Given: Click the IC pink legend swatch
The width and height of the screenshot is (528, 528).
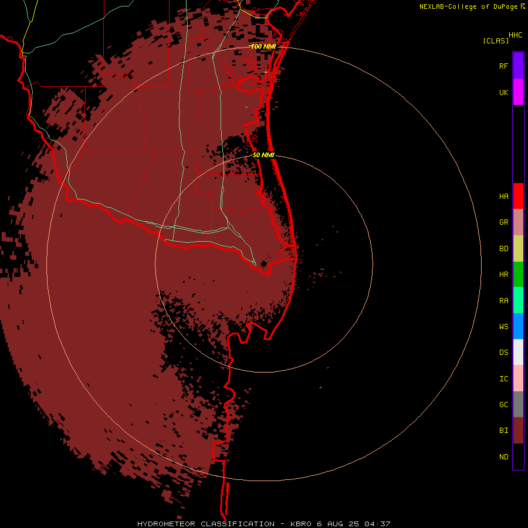Looking at the screenshot, I should point(518,378).
